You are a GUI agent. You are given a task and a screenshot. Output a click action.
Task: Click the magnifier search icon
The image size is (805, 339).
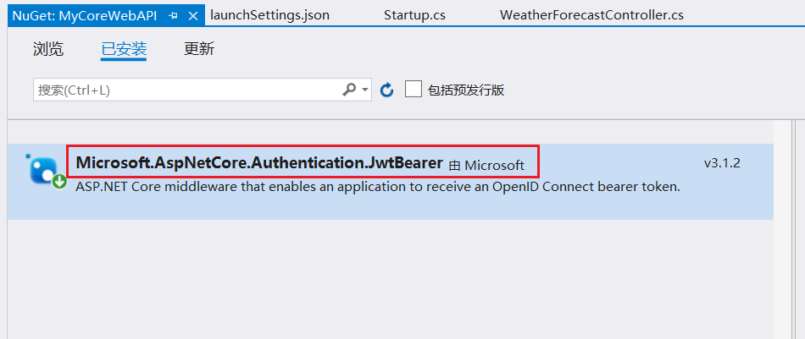[348, 90]
